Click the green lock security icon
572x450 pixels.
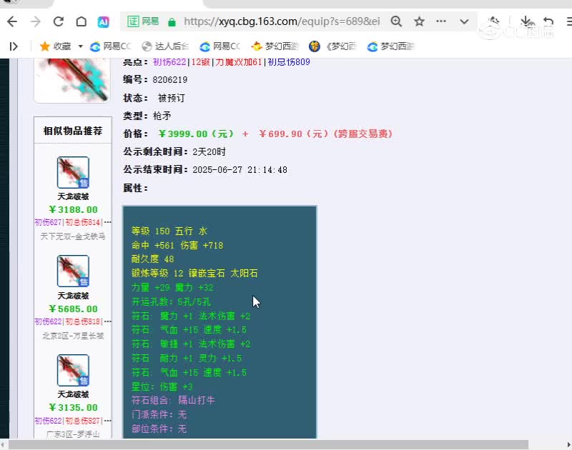(x=172, y=22)
